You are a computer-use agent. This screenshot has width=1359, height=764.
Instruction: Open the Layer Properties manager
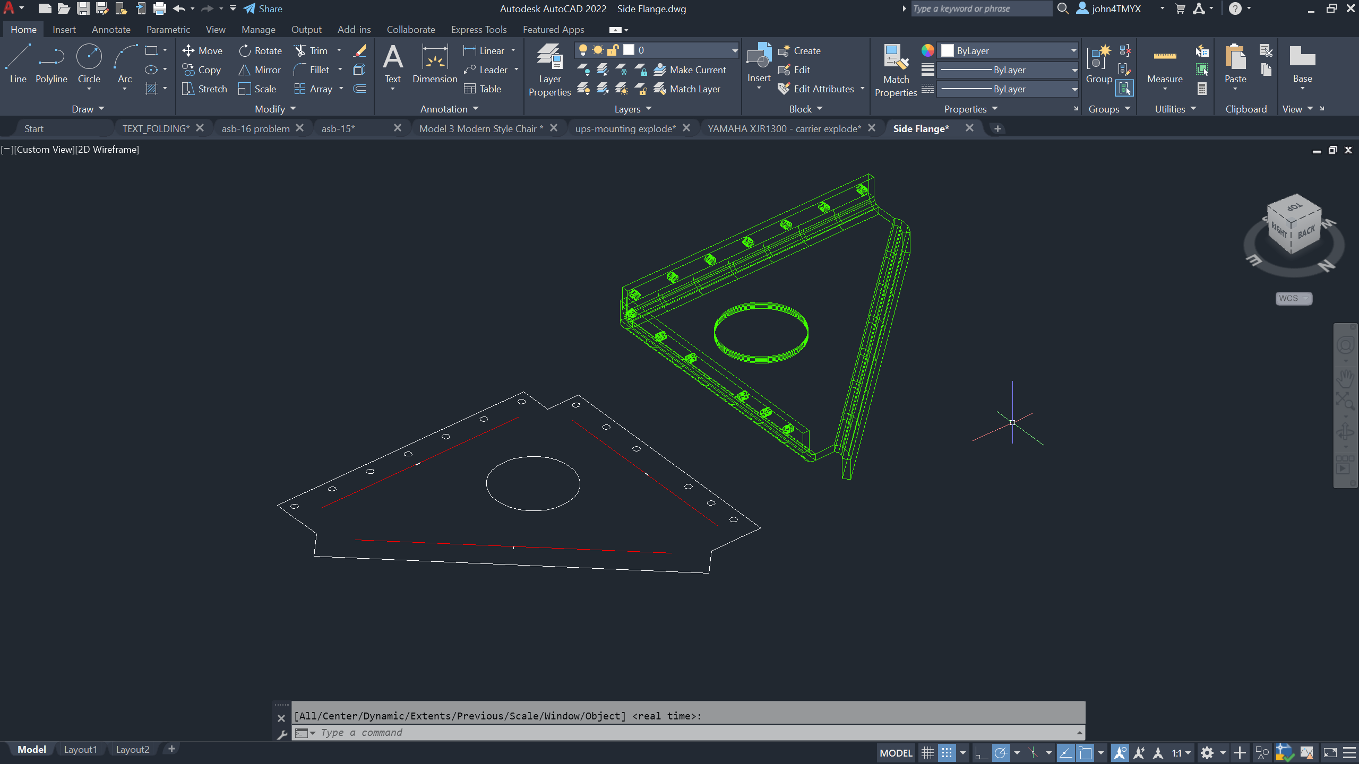(x=549, y=70)
